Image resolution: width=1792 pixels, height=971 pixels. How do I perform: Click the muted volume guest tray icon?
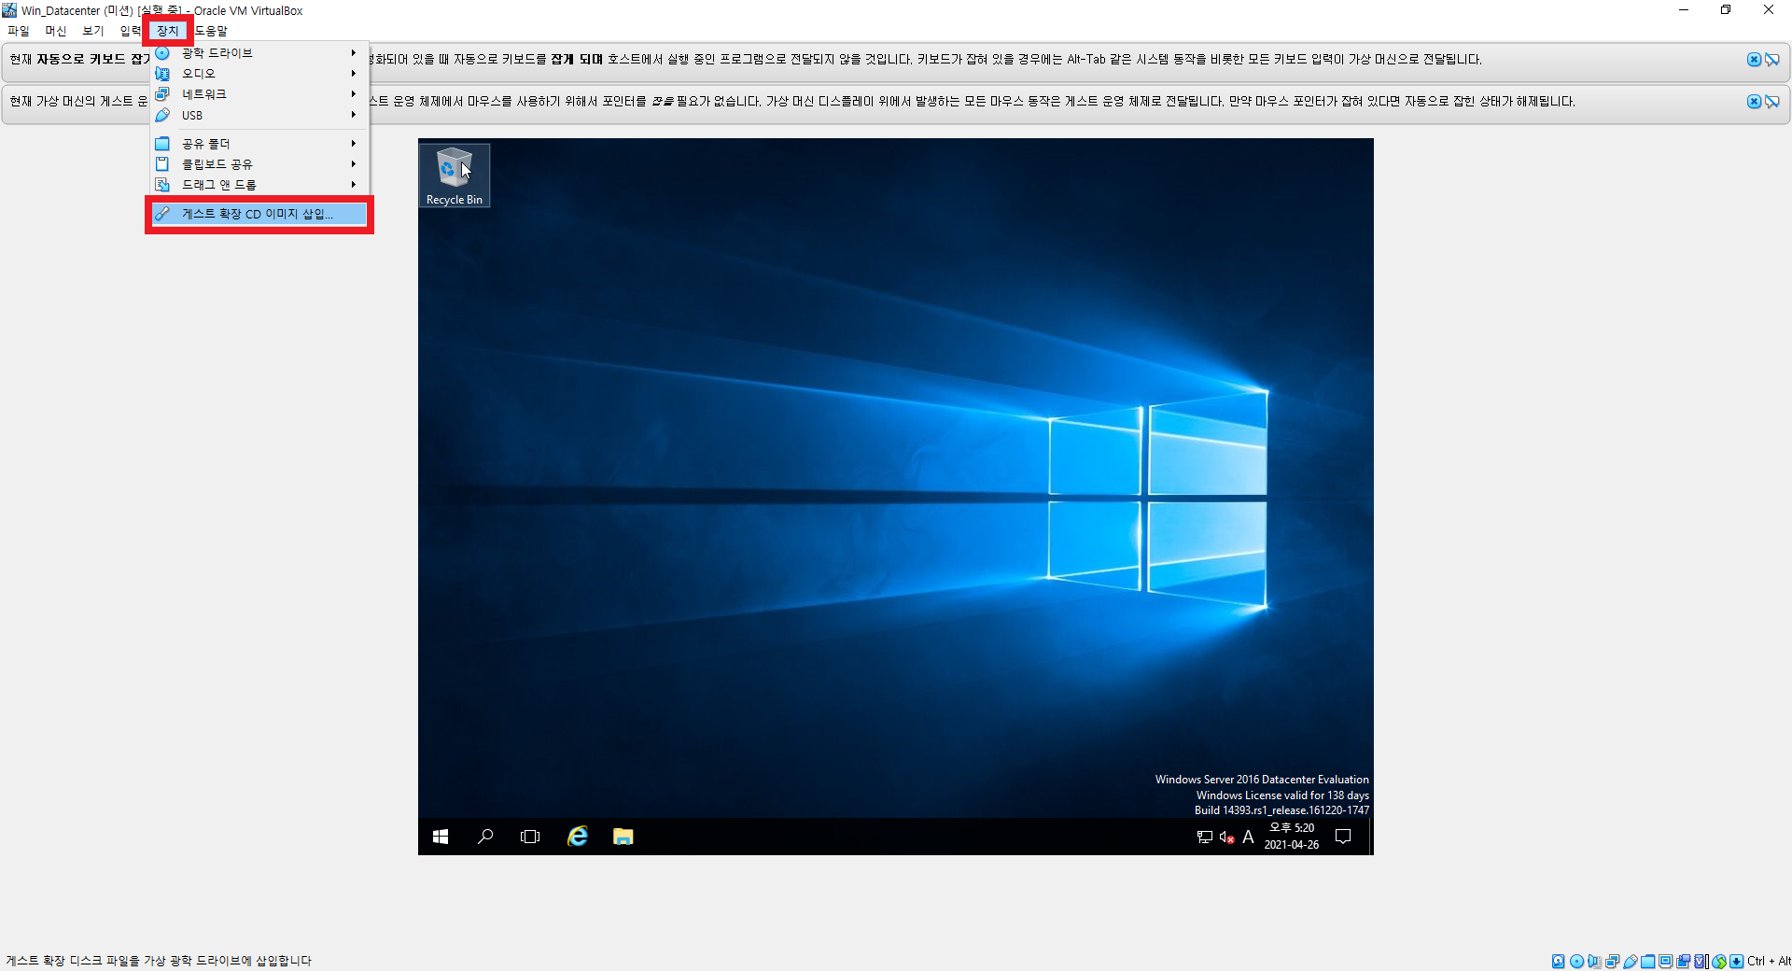[x=1226, y=837]
